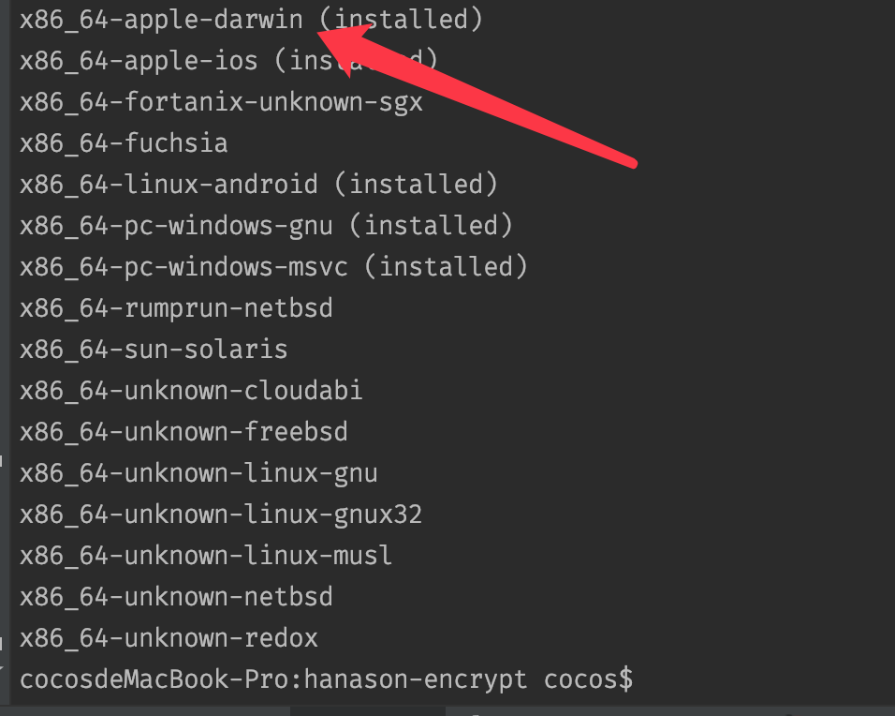Click the x86_64-pc-windows-msvc target text
Image resolution: width=895 pixels, height=716 pixels.
[183, 266]
